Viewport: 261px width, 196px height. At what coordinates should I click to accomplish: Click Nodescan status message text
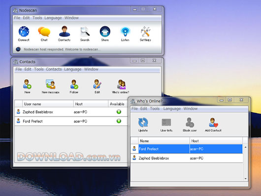(62, 49)
